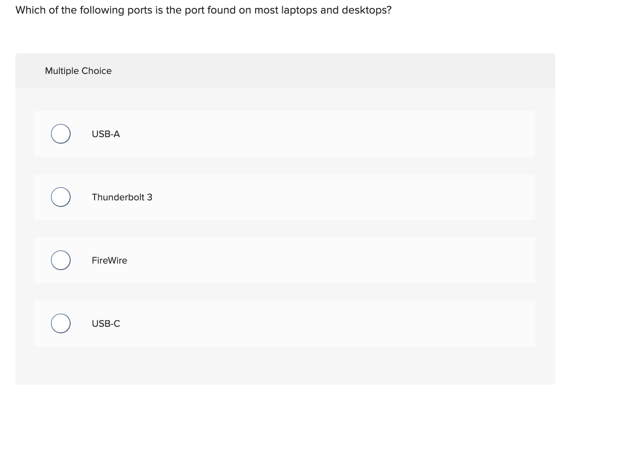Mark USB-A as the correct port
Image resolution: width=618 pixels, height=456 pixels.
tap(60, 133)
